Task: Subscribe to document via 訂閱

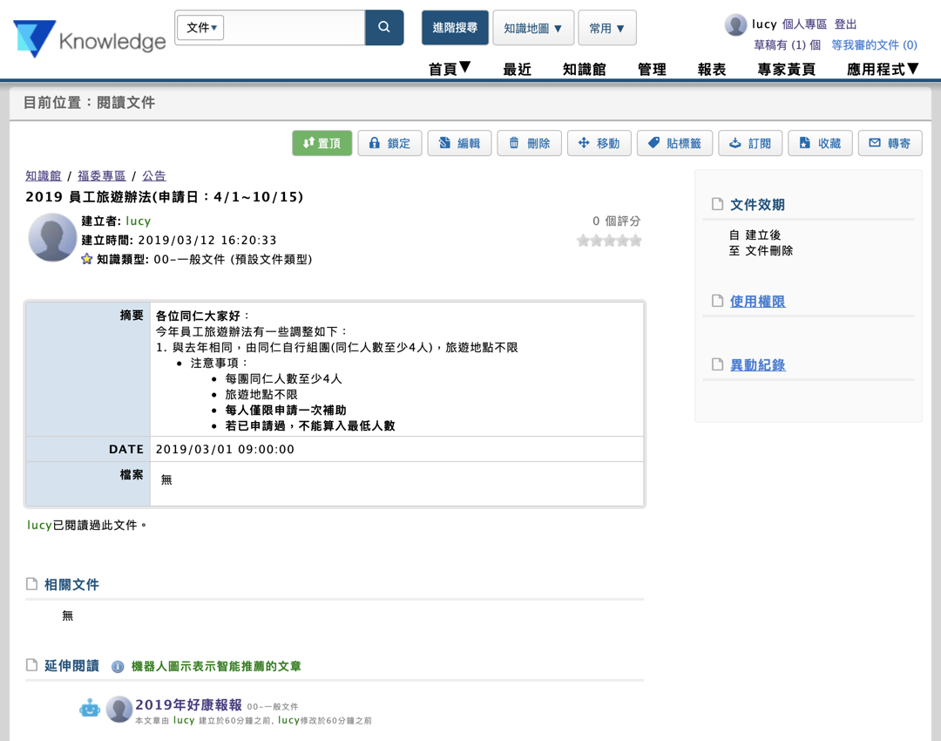Action: [749, 143]
